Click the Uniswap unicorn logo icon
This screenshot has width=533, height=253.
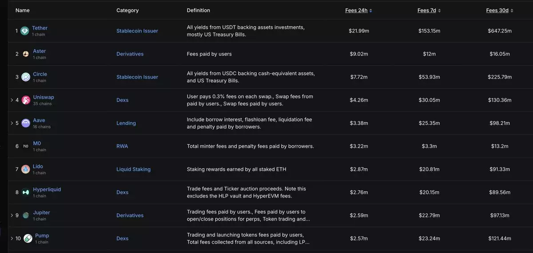[x=26, y=100]
